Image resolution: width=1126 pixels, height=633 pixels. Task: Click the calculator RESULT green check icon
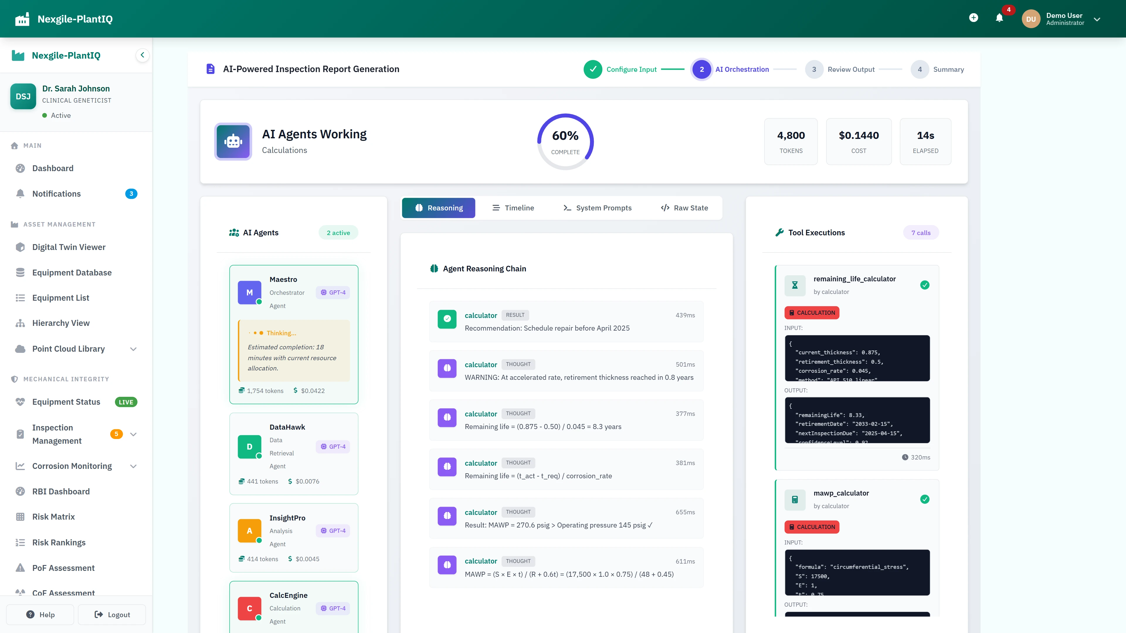[x=447, y=319]
